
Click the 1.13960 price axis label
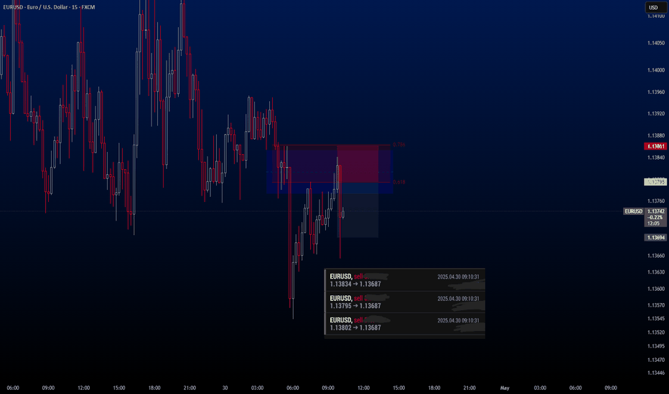click(x=656, y=92)
